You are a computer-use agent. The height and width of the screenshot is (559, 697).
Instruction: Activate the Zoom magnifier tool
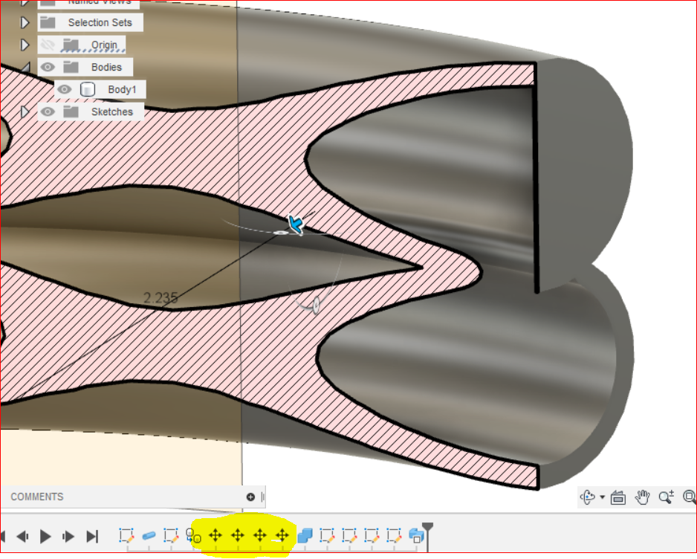pos(666,497)
